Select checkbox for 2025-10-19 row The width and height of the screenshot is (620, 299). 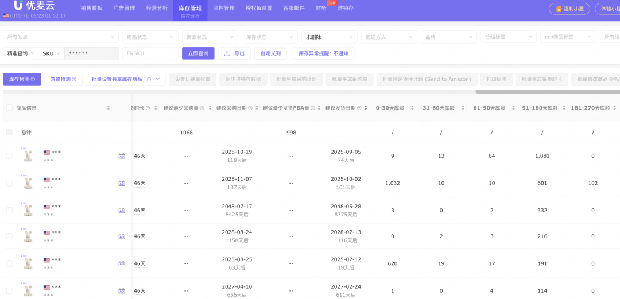tap(10, 156)
